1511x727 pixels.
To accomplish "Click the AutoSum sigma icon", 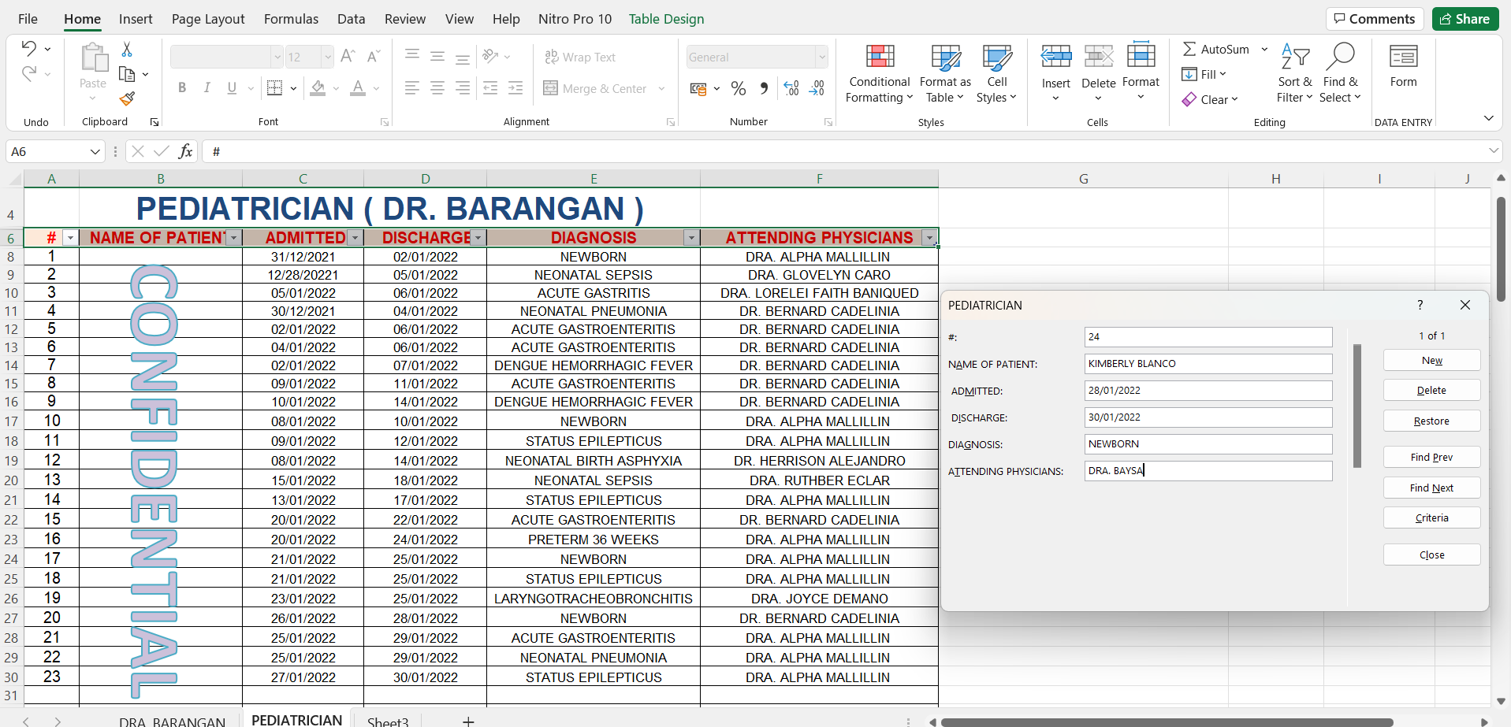I will pos(1189,49).
